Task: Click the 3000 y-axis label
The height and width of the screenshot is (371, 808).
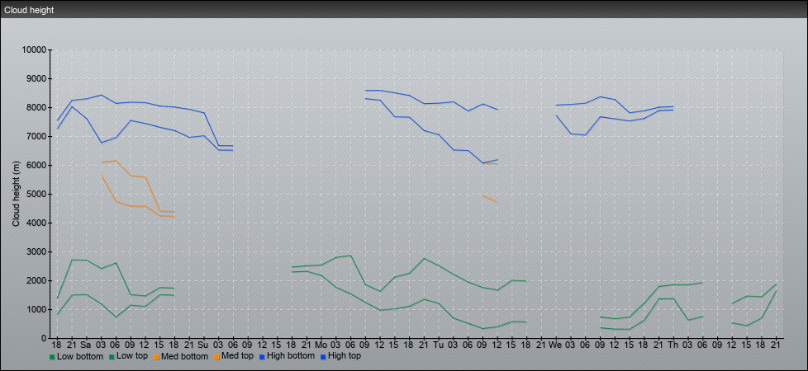Action: pos(36,251)
